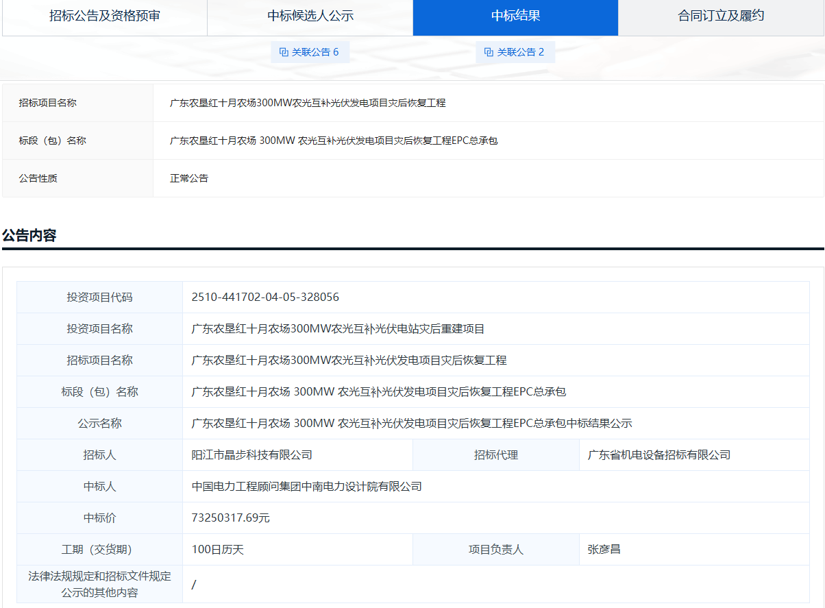Click the 关联公告 2 button text
Viewport: 825px width, 608px height.
coord(521,52)
